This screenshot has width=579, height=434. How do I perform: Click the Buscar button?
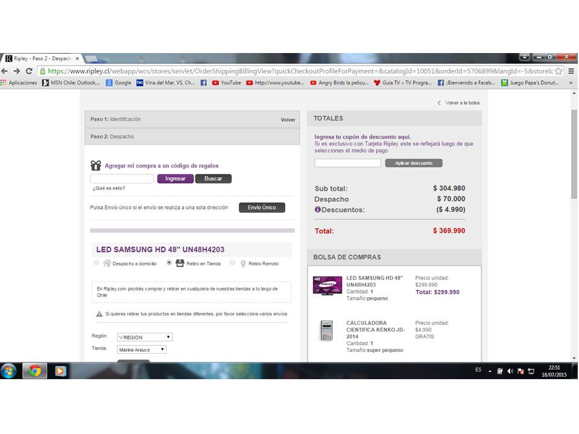click(x=213, y=178)
